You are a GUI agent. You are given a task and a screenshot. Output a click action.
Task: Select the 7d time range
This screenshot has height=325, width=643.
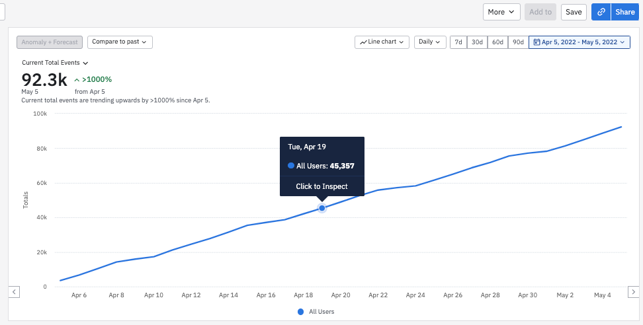click(x=458, y=42)
